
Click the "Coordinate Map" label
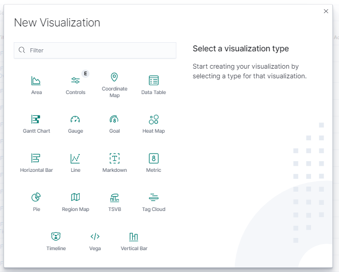tap(114, 92)
